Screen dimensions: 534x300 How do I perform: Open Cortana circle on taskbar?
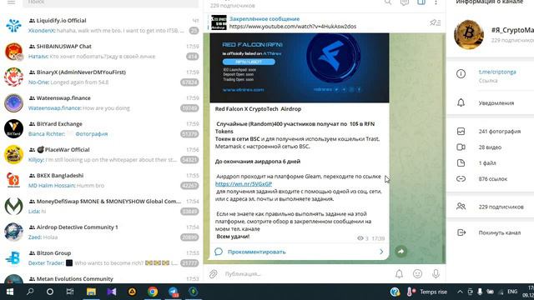point(50,292)
